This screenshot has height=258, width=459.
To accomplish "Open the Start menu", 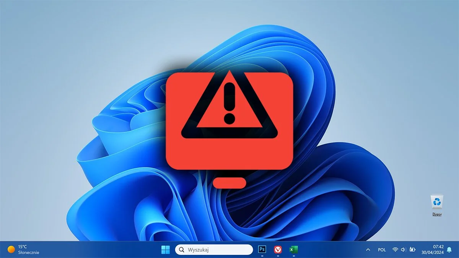I will coord(165,249).
